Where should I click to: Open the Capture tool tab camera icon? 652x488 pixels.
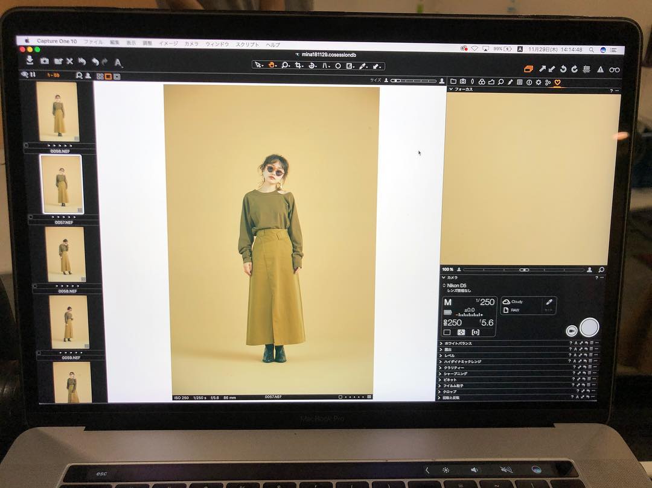pos(462,81)
